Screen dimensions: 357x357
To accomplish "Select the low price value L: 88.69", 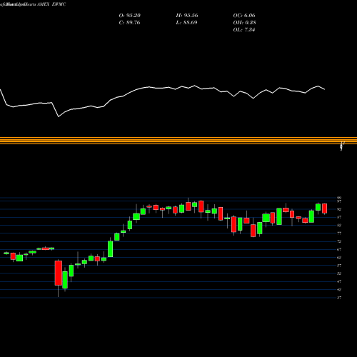I will pyautogui.click(x=186, y=23).
